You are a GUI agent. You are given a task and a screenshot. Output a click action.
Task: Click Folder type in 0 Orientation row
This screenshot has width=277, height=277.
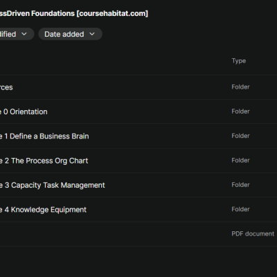[240, 111]
